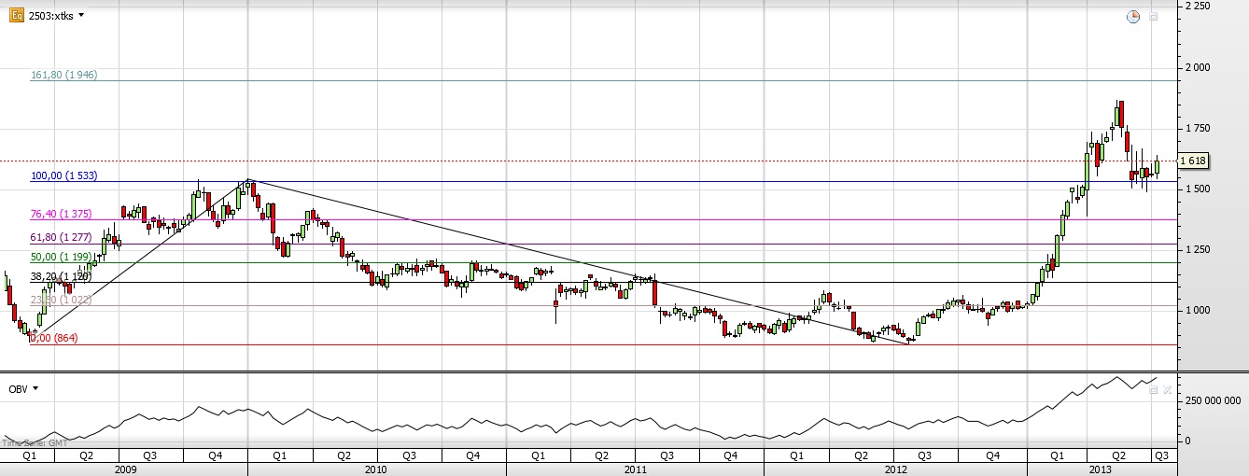
Task: Click the Q4 quarter label above 2009
Action: tap(215, 455)
